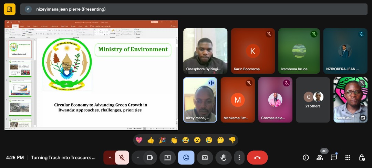Send the crying face reaction
This screenshot has height=168, width=372.
(209, 140)
